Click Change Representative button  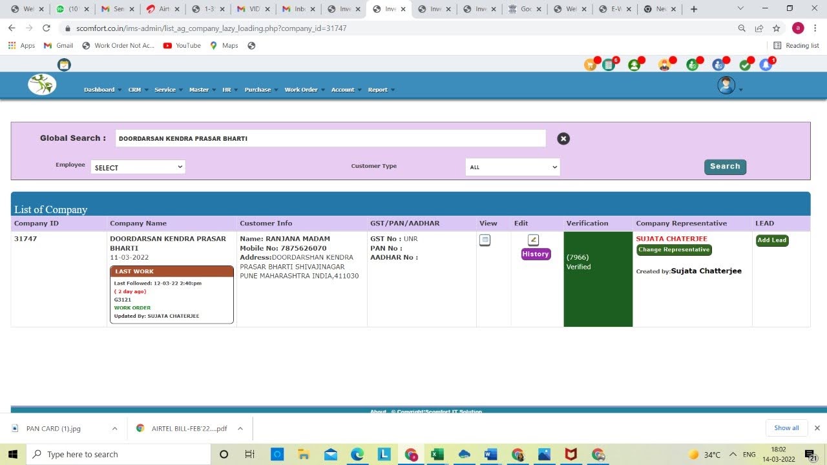coord(674,250)
